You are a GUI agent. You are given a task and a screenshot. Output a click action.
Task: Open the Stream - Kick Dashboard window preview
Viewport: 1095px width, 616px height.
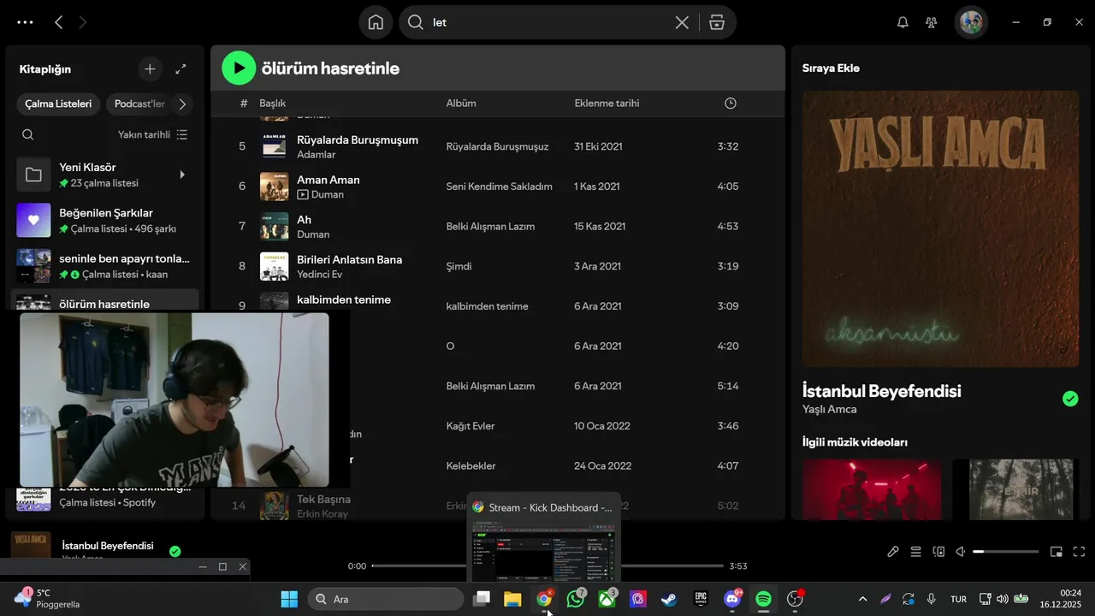click(x=543, y=536)
